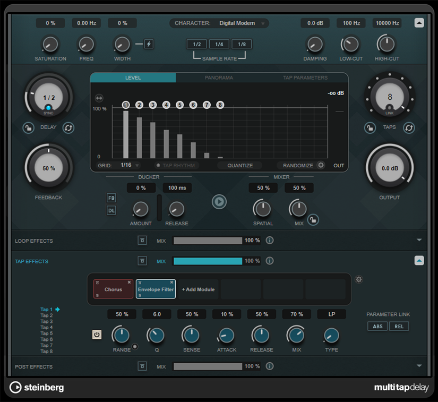Click the Taps reset cycle icon
The height and width of the screenshot is (402, 438).
pos(409,128)
